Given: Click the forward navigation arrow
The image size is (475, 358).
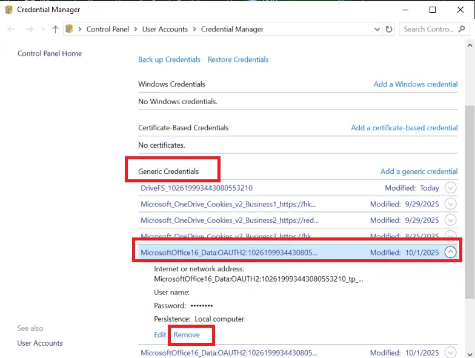Looking at the screenshot, I should pyautogui.click(x=28, y=29).
